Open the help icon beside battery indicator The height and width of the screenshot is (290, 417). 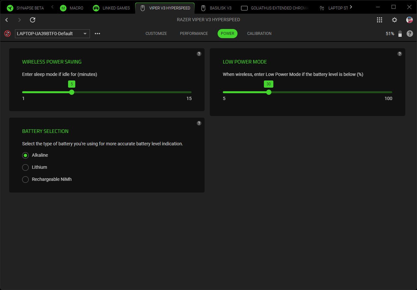click(410, 34)
